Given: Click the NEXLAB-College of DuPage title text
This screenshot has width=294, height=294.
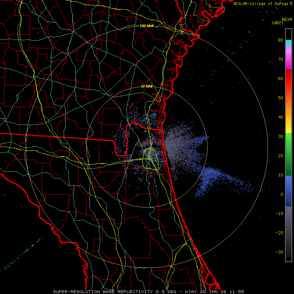Looking at the screenshot, I should click(261, 4).
